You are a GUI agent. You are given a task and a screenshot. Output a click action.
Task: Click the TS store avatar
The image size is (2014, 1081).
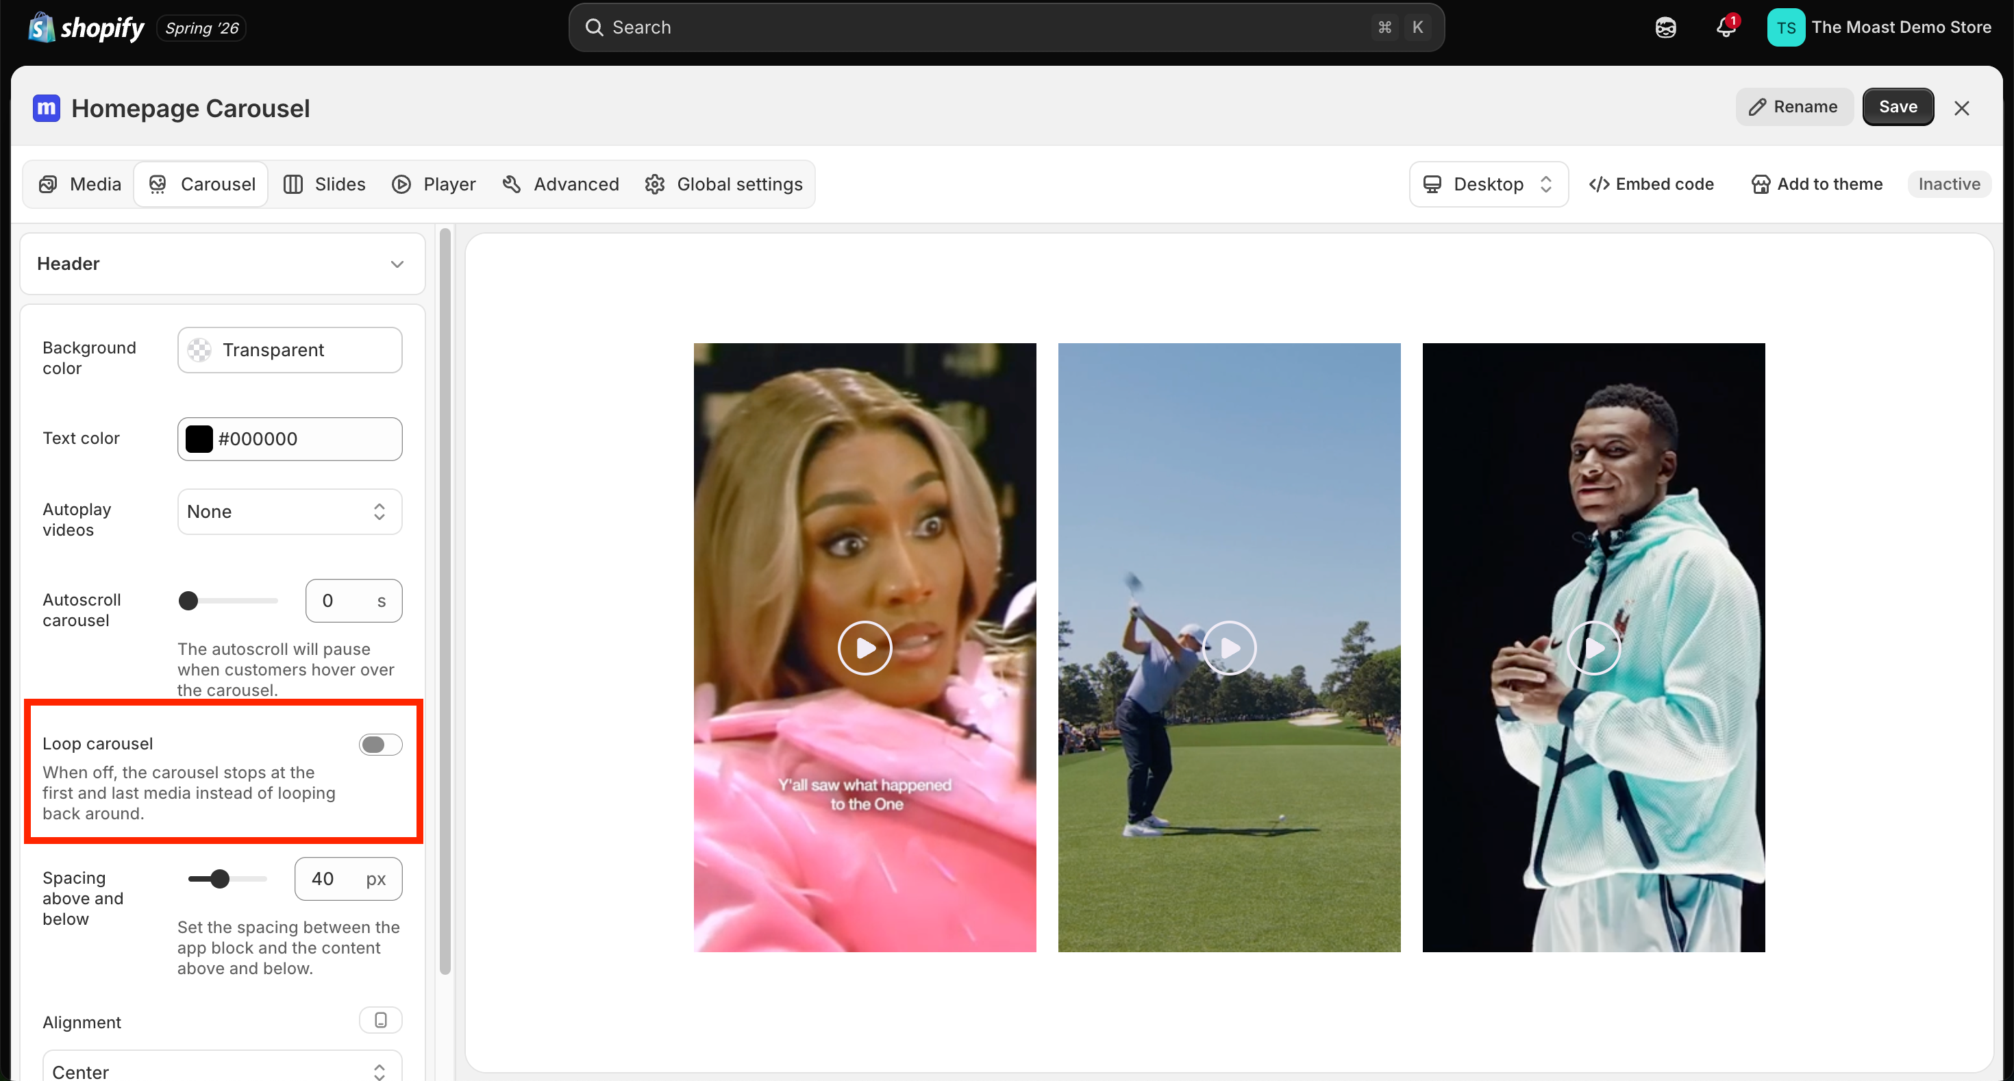point(1786,28)
